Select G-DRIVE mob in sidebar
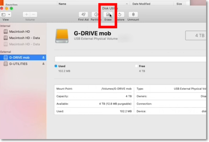The height and width of the screenshot is (142, 209). point(23,57)
